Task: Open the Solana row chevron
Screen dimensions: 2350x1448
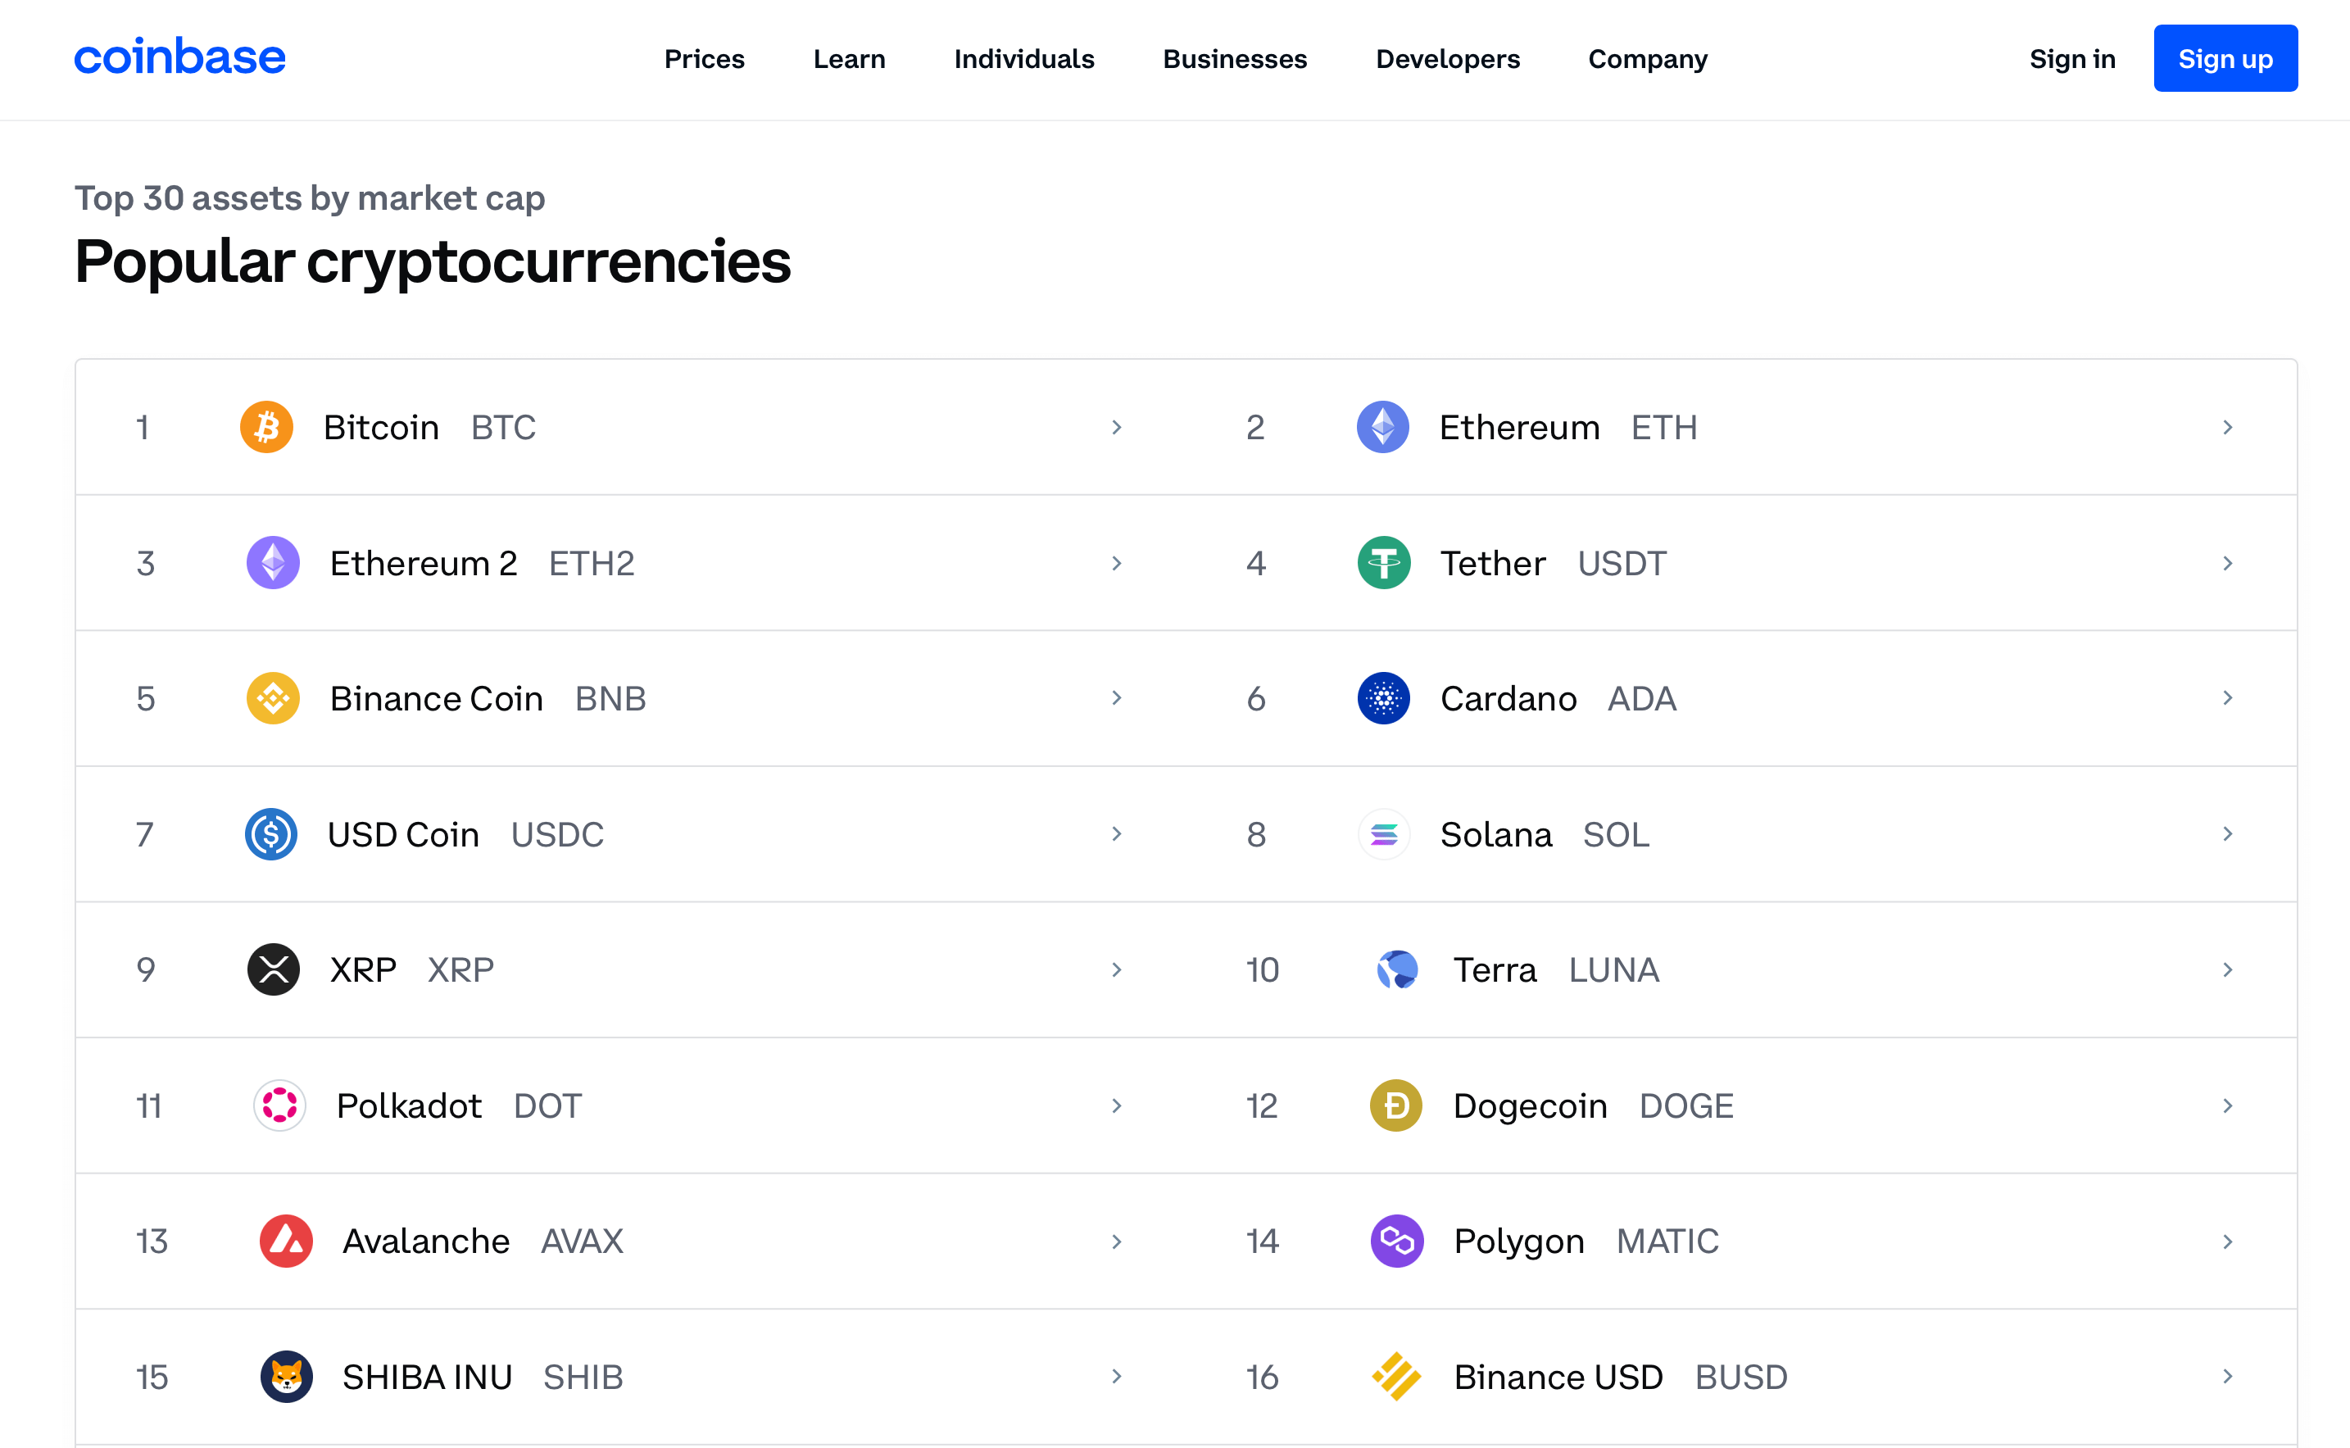Action: pos(2227,834)
